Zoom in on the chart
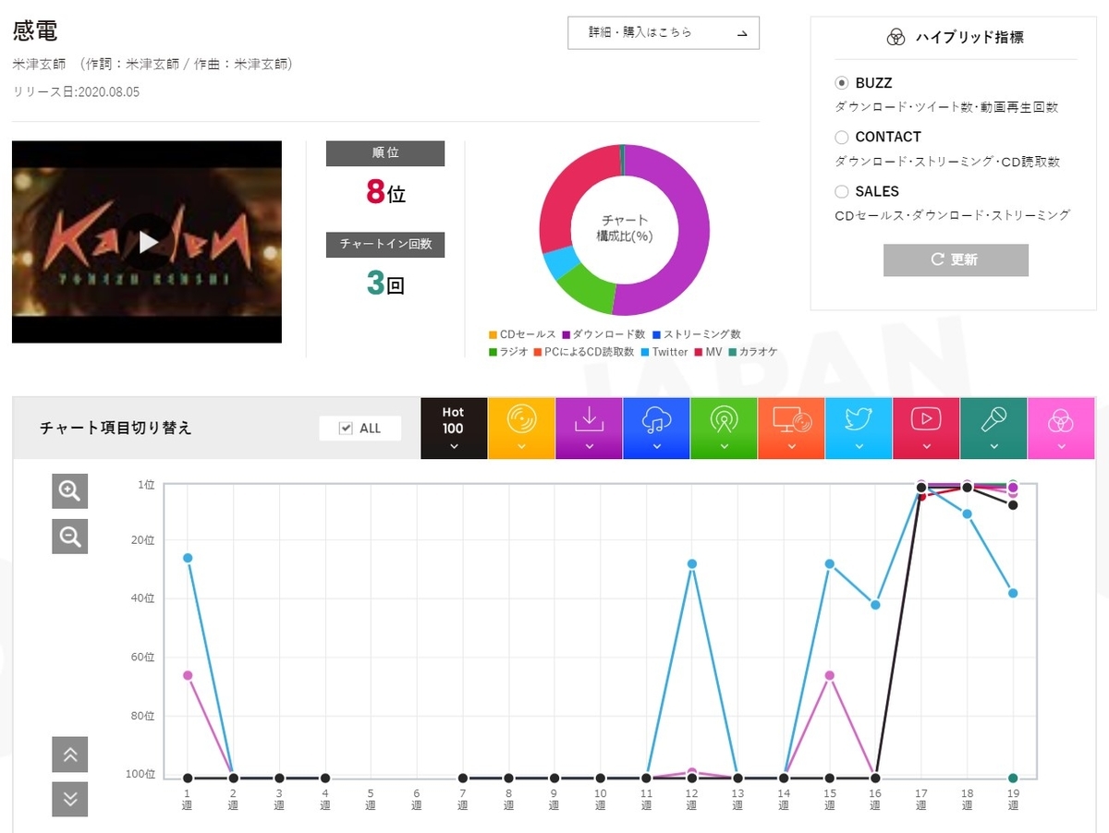 (69, 490)
